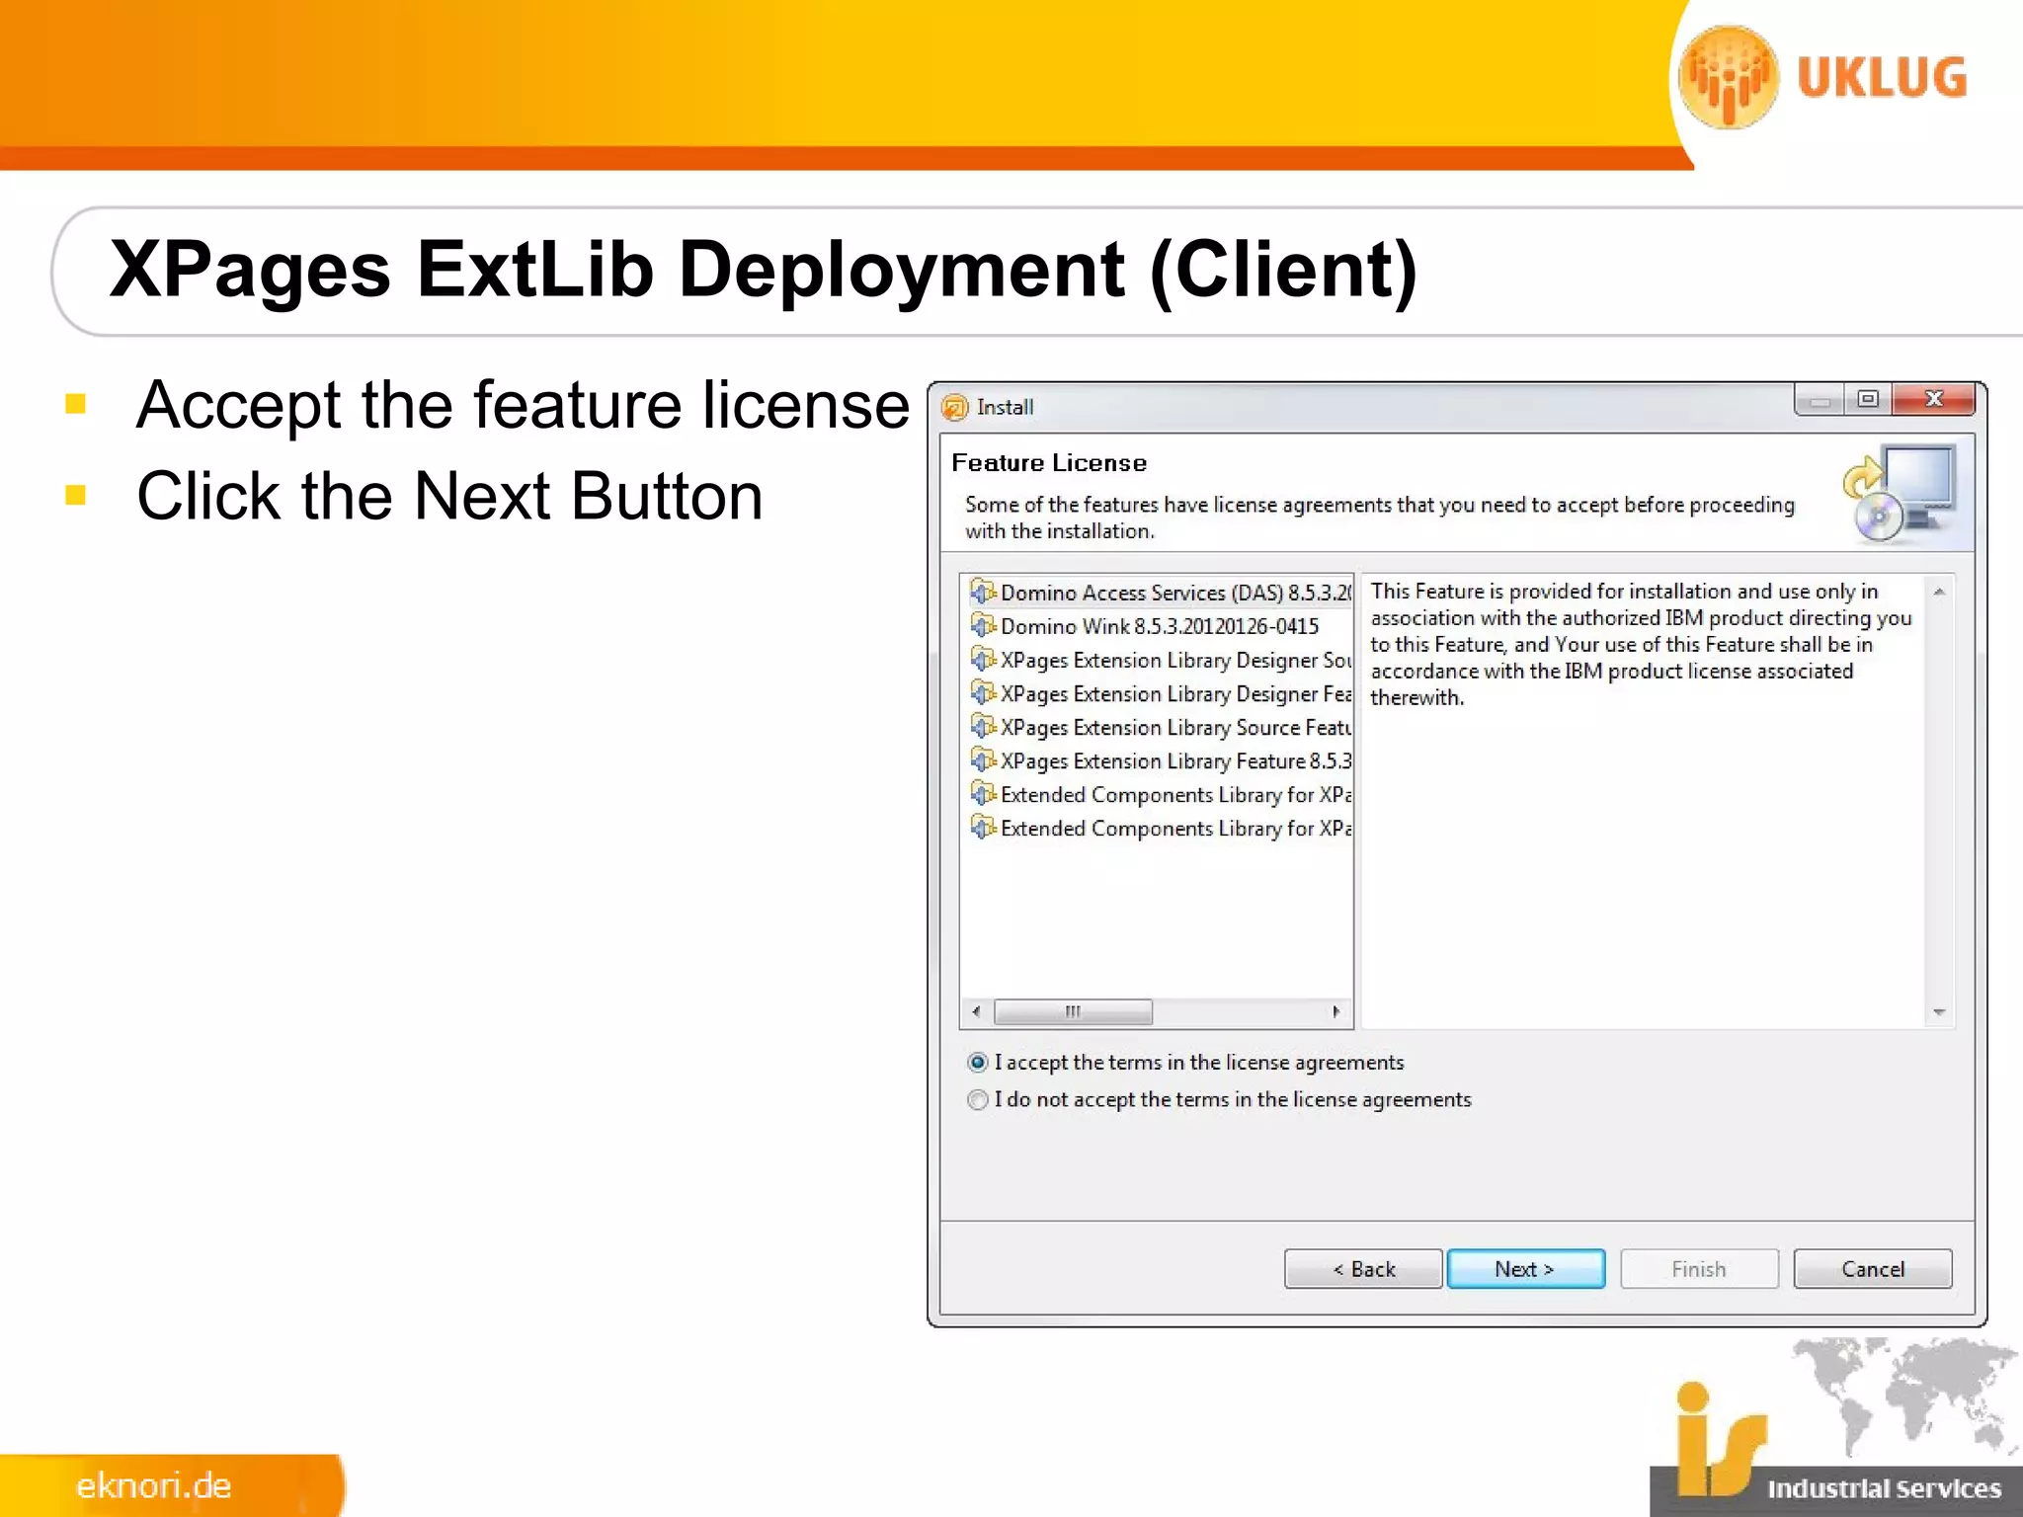Select 'I do not accept the terms' radio
The height and width of the screenshot is (1517, 2023).
977,1100
